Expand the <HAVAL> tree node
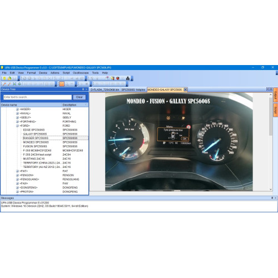Screen dimensions: 278x278 (17, 113)
